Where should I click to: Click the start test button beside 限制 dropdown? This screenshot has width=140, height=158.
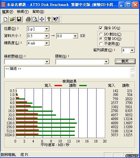125,61
